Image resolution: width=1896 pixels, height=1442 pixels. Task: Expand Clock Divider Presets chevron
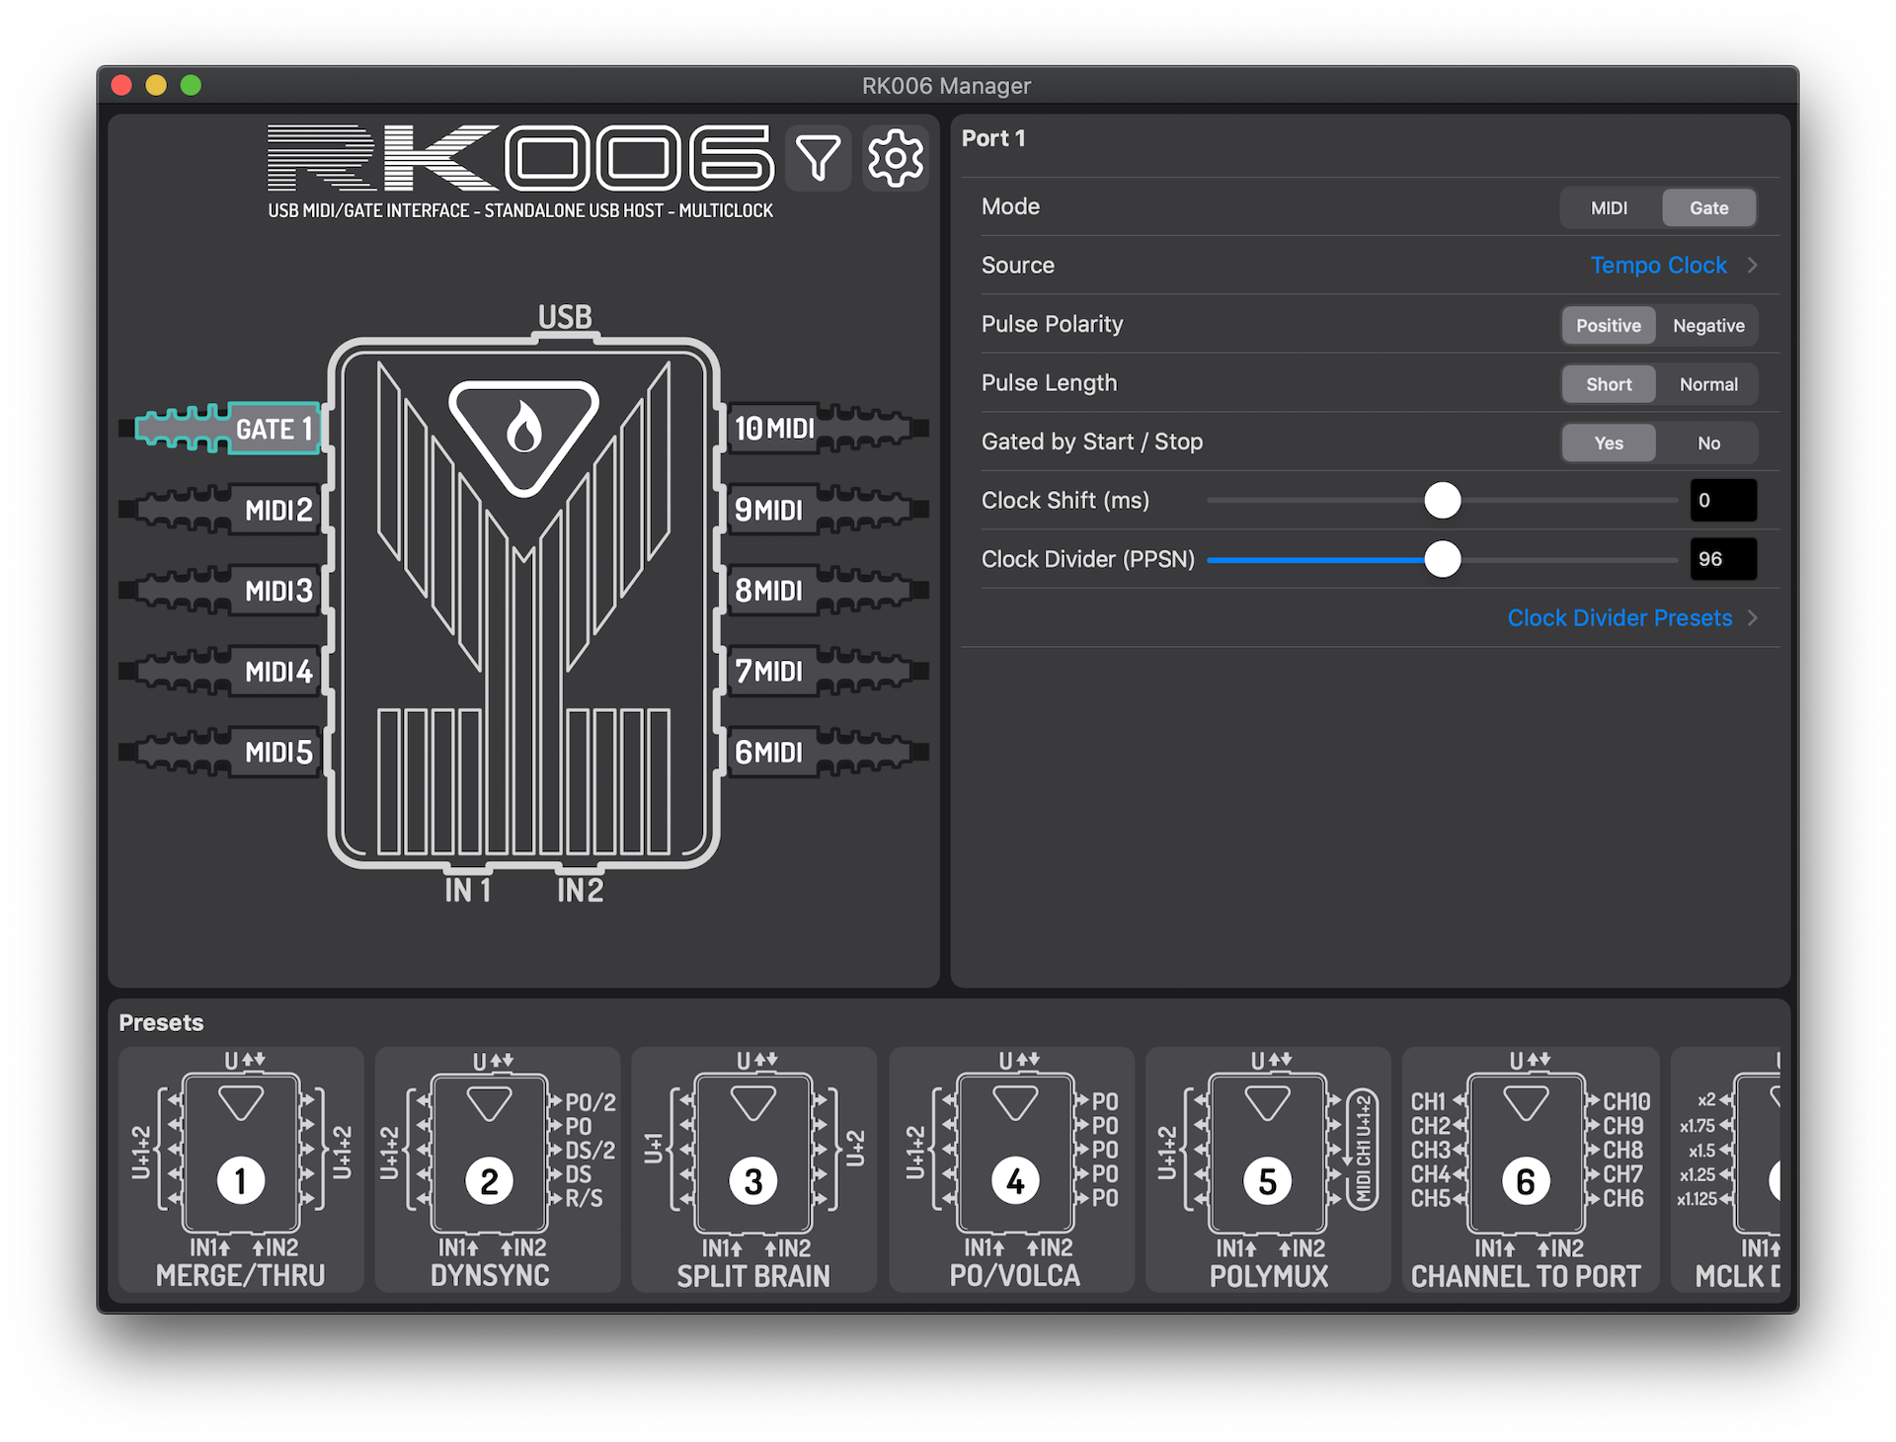1752,618
